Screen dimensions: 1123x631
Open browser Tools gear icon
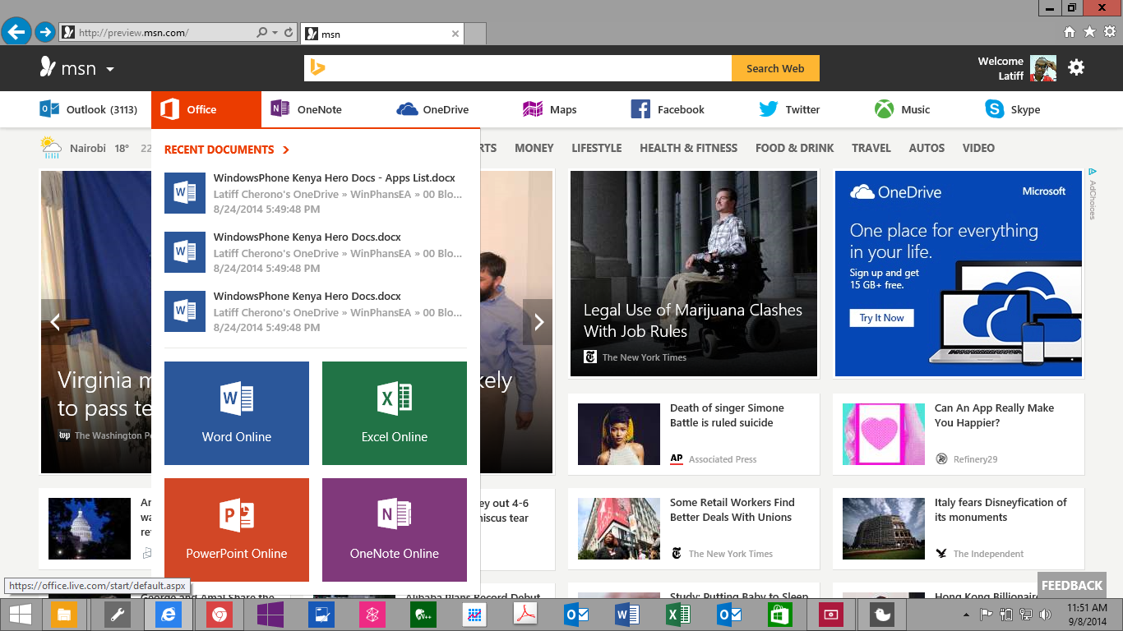click(1110, 32)
